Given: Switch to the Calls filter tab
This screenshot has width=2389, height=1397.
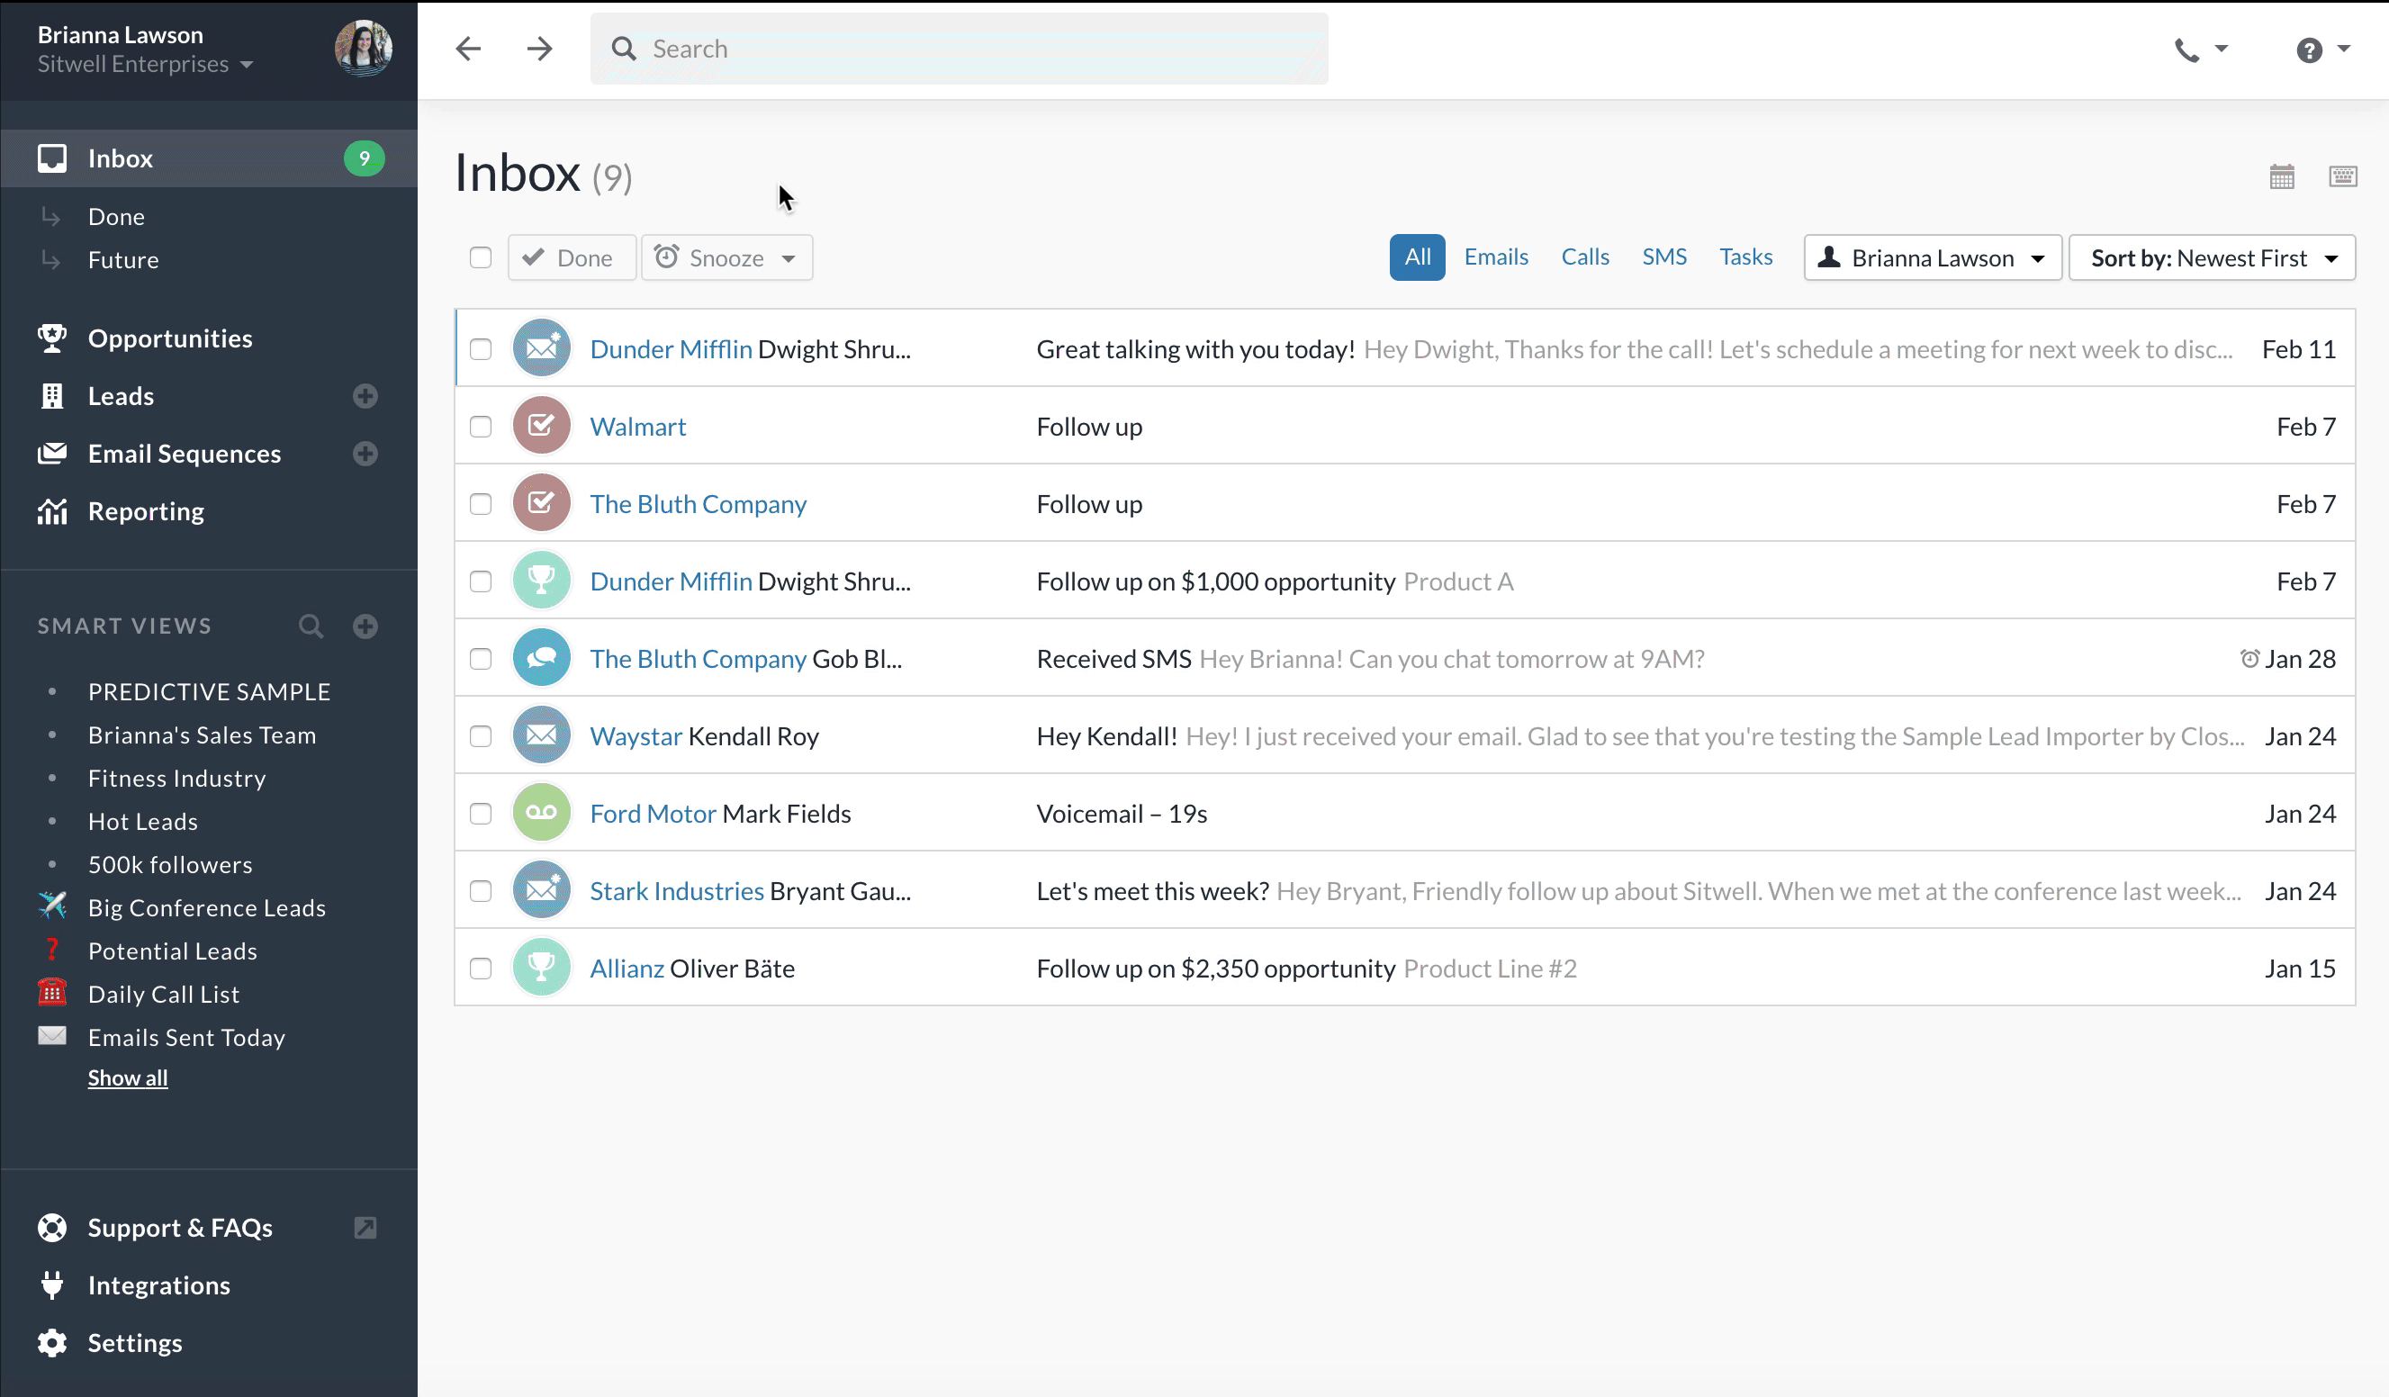Looking at the screenshot, I should click(x=1584, y=257).
